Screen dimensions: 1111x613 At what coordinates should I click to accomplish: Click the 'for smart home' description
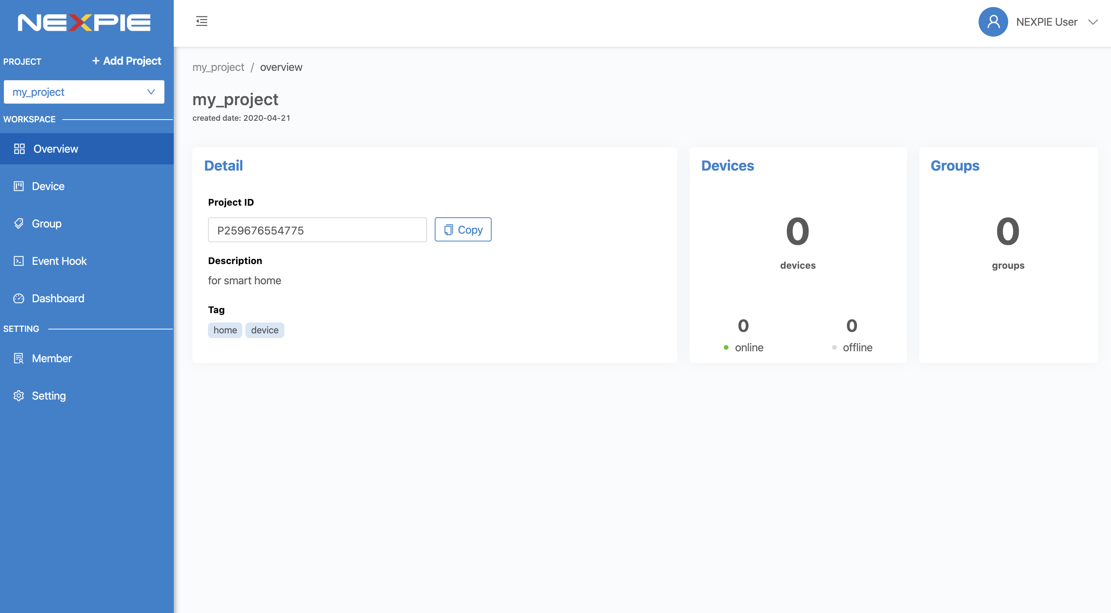click(x=245, y=281)
